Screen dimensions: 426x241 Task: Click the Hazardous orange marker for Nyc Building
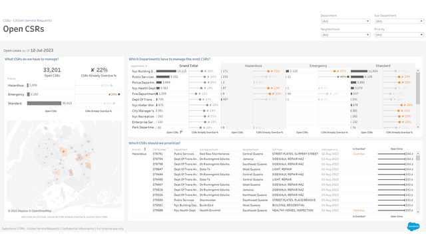point(268,71)
